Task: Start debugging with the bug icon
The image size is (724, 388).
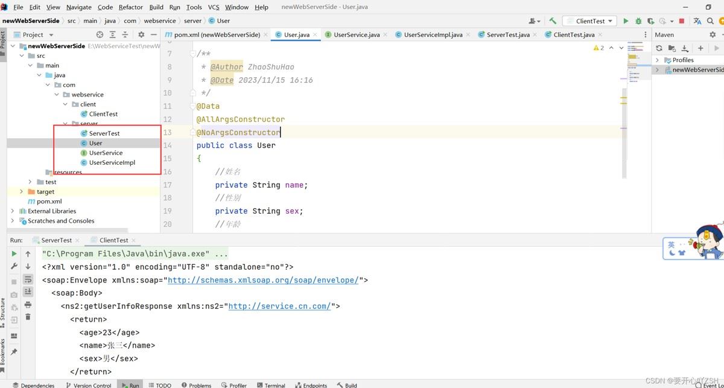Action: click(x=638, y=21)
